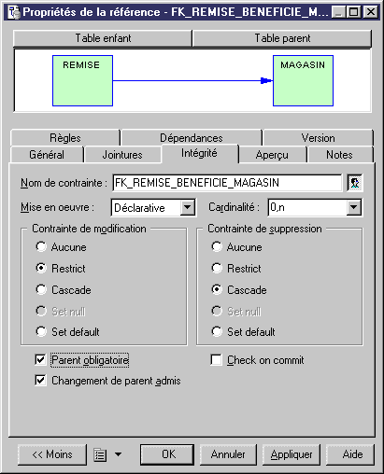Choose Restrict under Contrainte de suppression
The image size is (384, 474).
click(x=217, y=268)
